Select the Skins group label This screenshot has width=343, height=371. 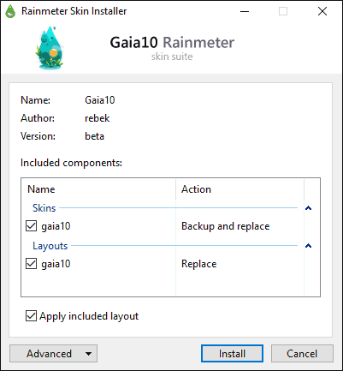[44, 208]
